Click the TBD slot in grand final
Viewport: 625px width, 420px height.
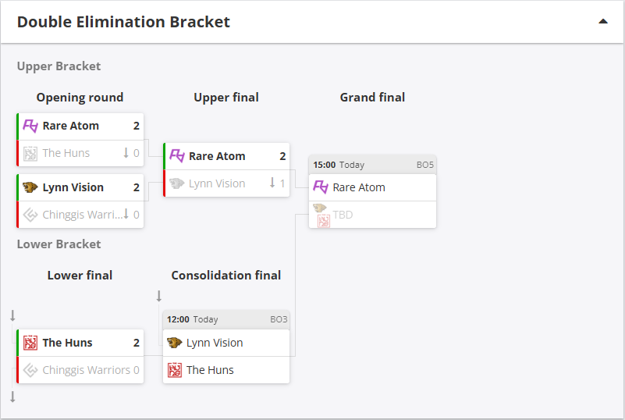tap(343, 215)
